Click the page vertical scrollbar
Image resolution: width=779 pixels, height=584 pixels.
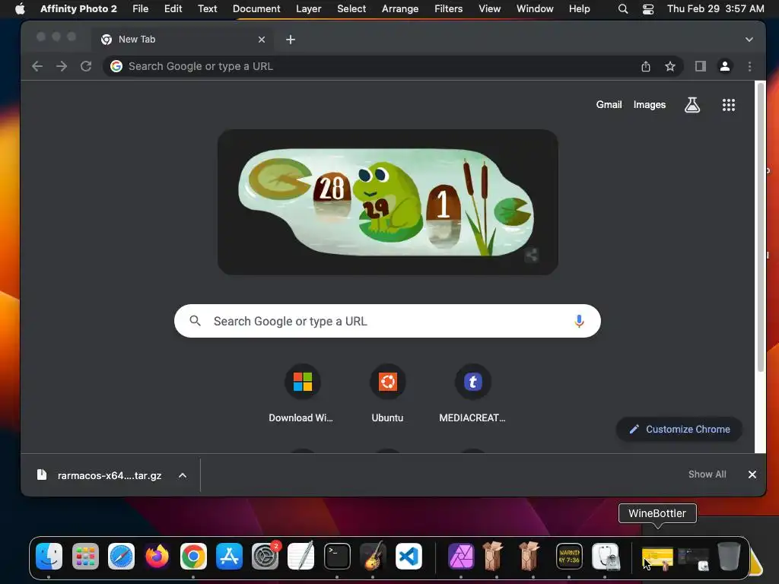click(x=761, y=228)
